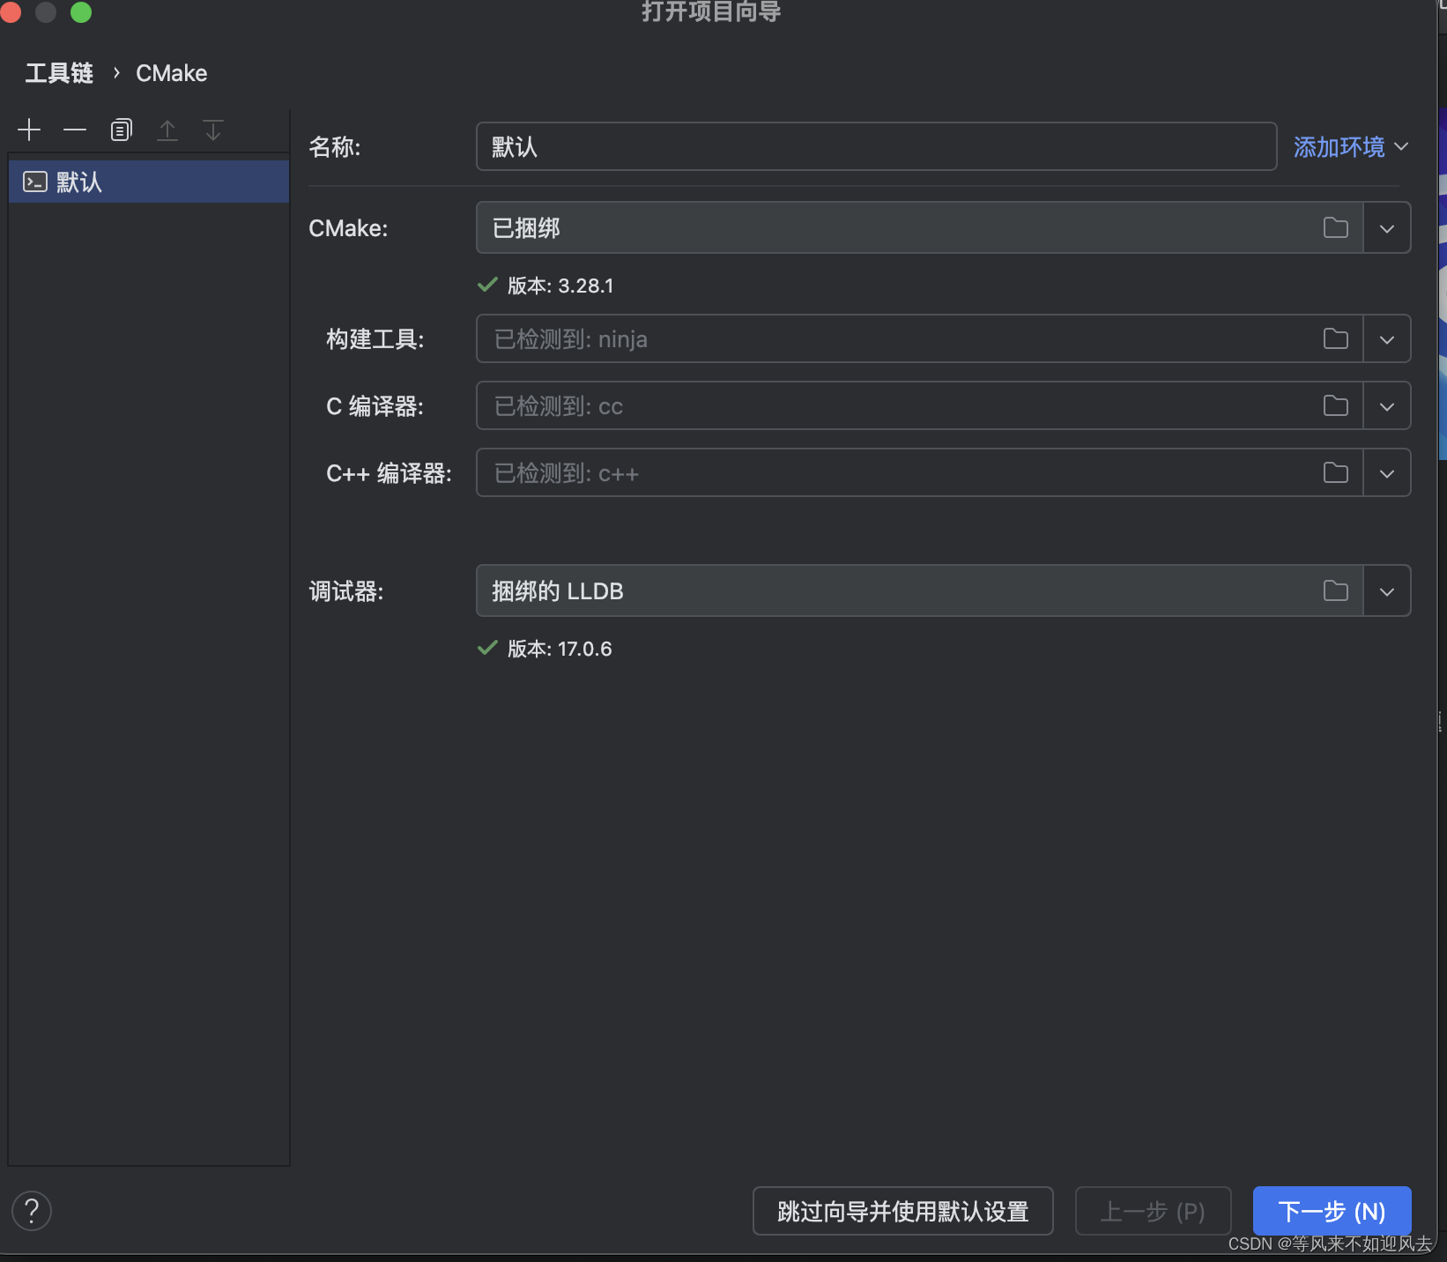Browse for the C 编译器 path
This screenshot has height=1262, width=1447.
(x=1336, y=405)
